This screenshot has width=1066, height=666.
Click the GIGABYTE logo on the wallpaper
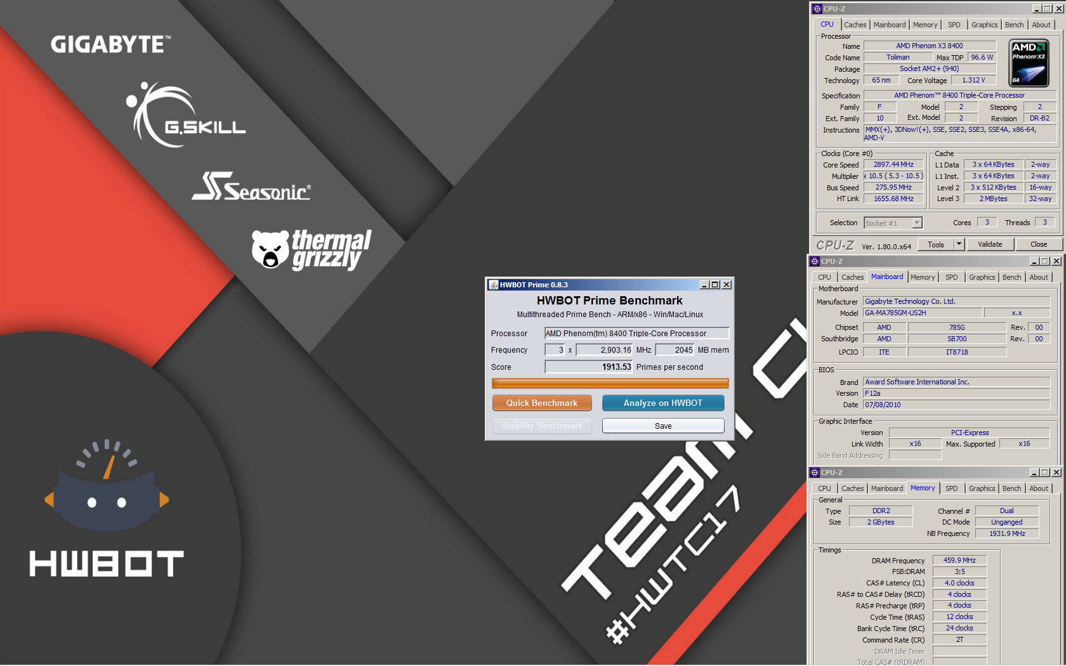pos(110,44)
